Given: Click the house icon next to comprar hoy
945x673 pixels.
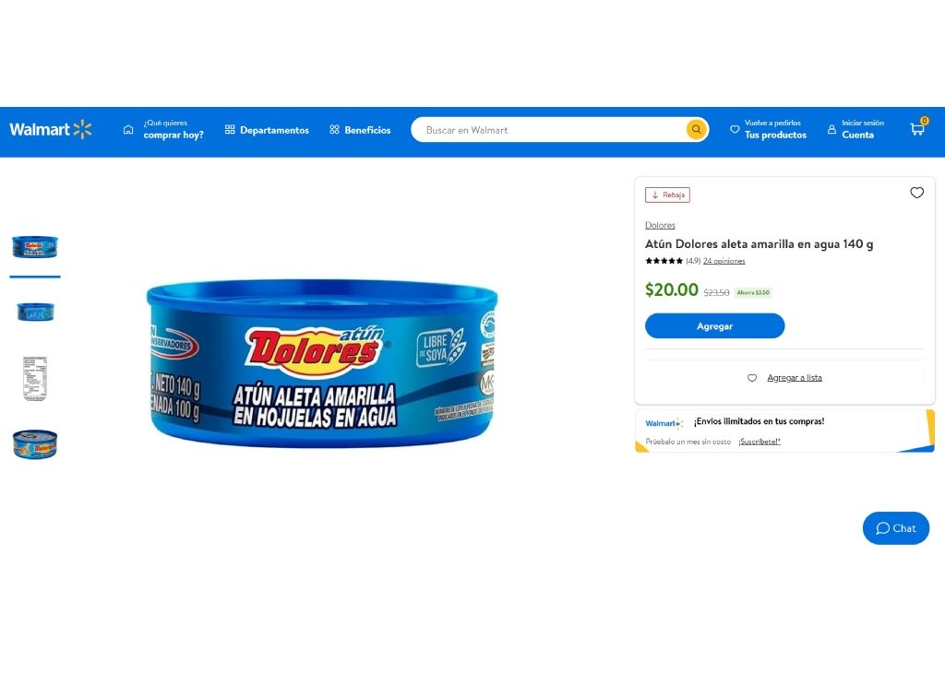Looking at the screenshot, I should pos(127,129).
